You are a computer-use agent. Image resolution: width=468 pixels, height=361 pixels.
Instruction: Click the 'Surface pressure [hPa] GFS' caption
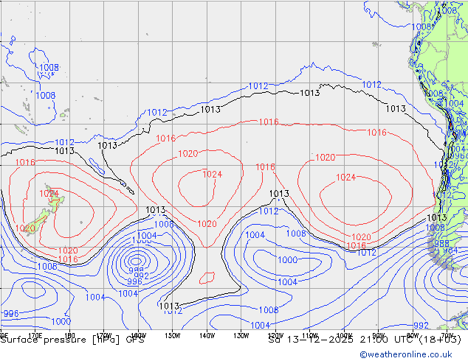point(72,340)
